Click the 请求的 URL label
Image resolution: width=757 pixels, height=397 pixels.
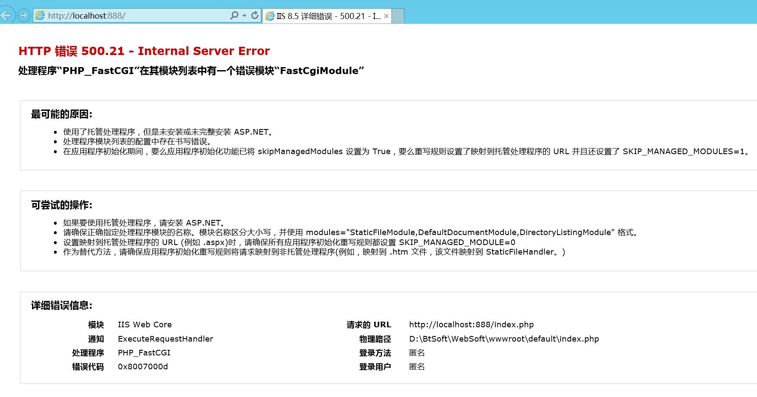click(369, 325)
